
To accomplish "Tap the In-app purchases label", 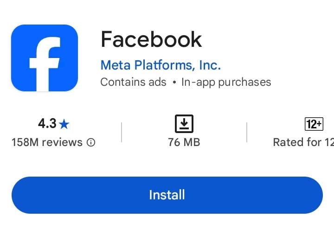I will [226, 83].
